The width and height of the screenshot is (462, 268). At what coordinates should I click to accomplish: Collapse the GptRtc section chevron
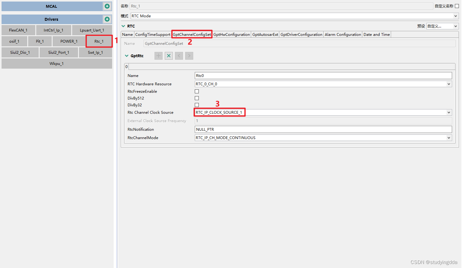[x=126, y=56]
